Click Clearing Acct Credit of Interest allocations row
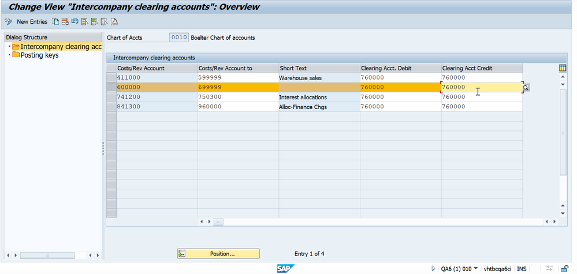Viewport: 577px width, 274px height. coord(482,97)
